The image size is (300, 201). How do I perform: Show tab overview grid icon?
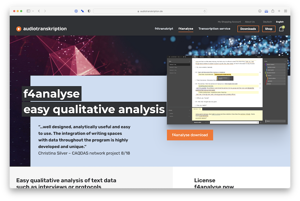coord(285,11)
